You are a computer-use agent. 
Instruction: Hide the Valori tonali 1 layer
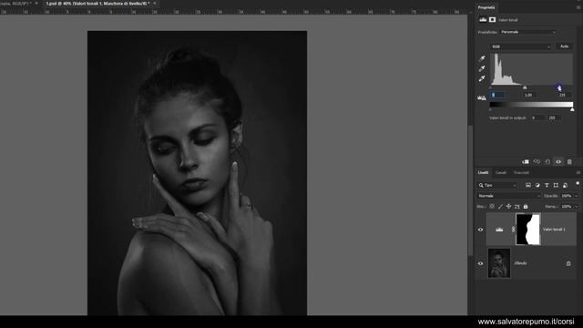[x=480, y=230]
